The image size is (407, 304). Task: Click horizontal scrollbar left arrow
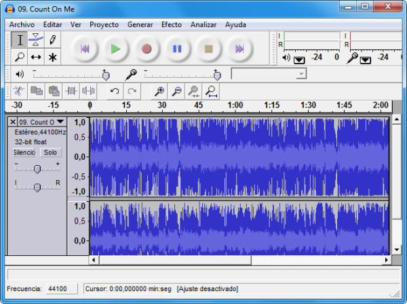pos(94,260)
